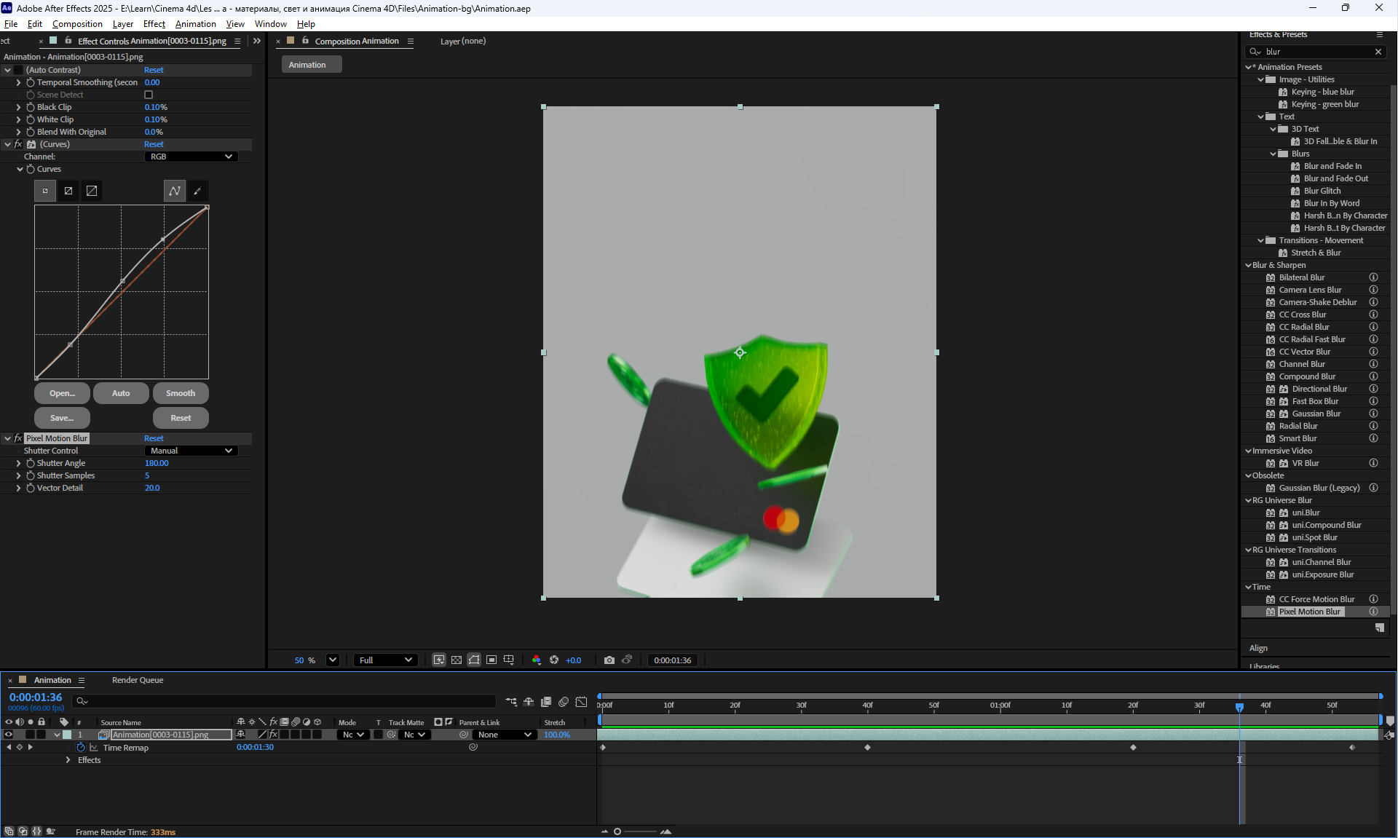Screen dimensions: 1398x838
Task: Open the Composition menu
Action: click(x=77, y=24)
